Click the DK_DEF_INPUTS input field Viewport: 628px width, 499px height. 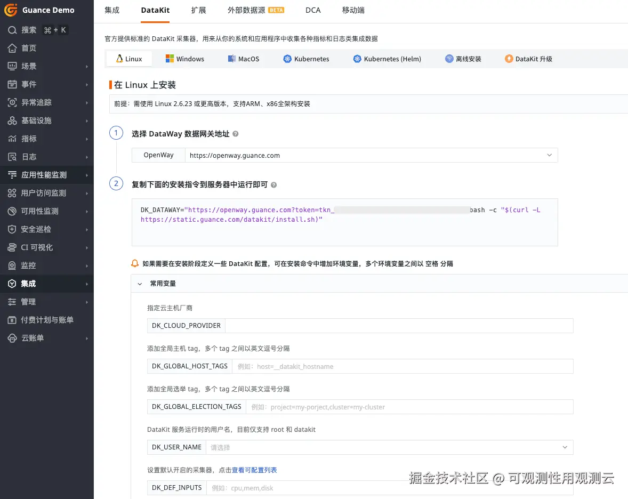pos(390,487)
